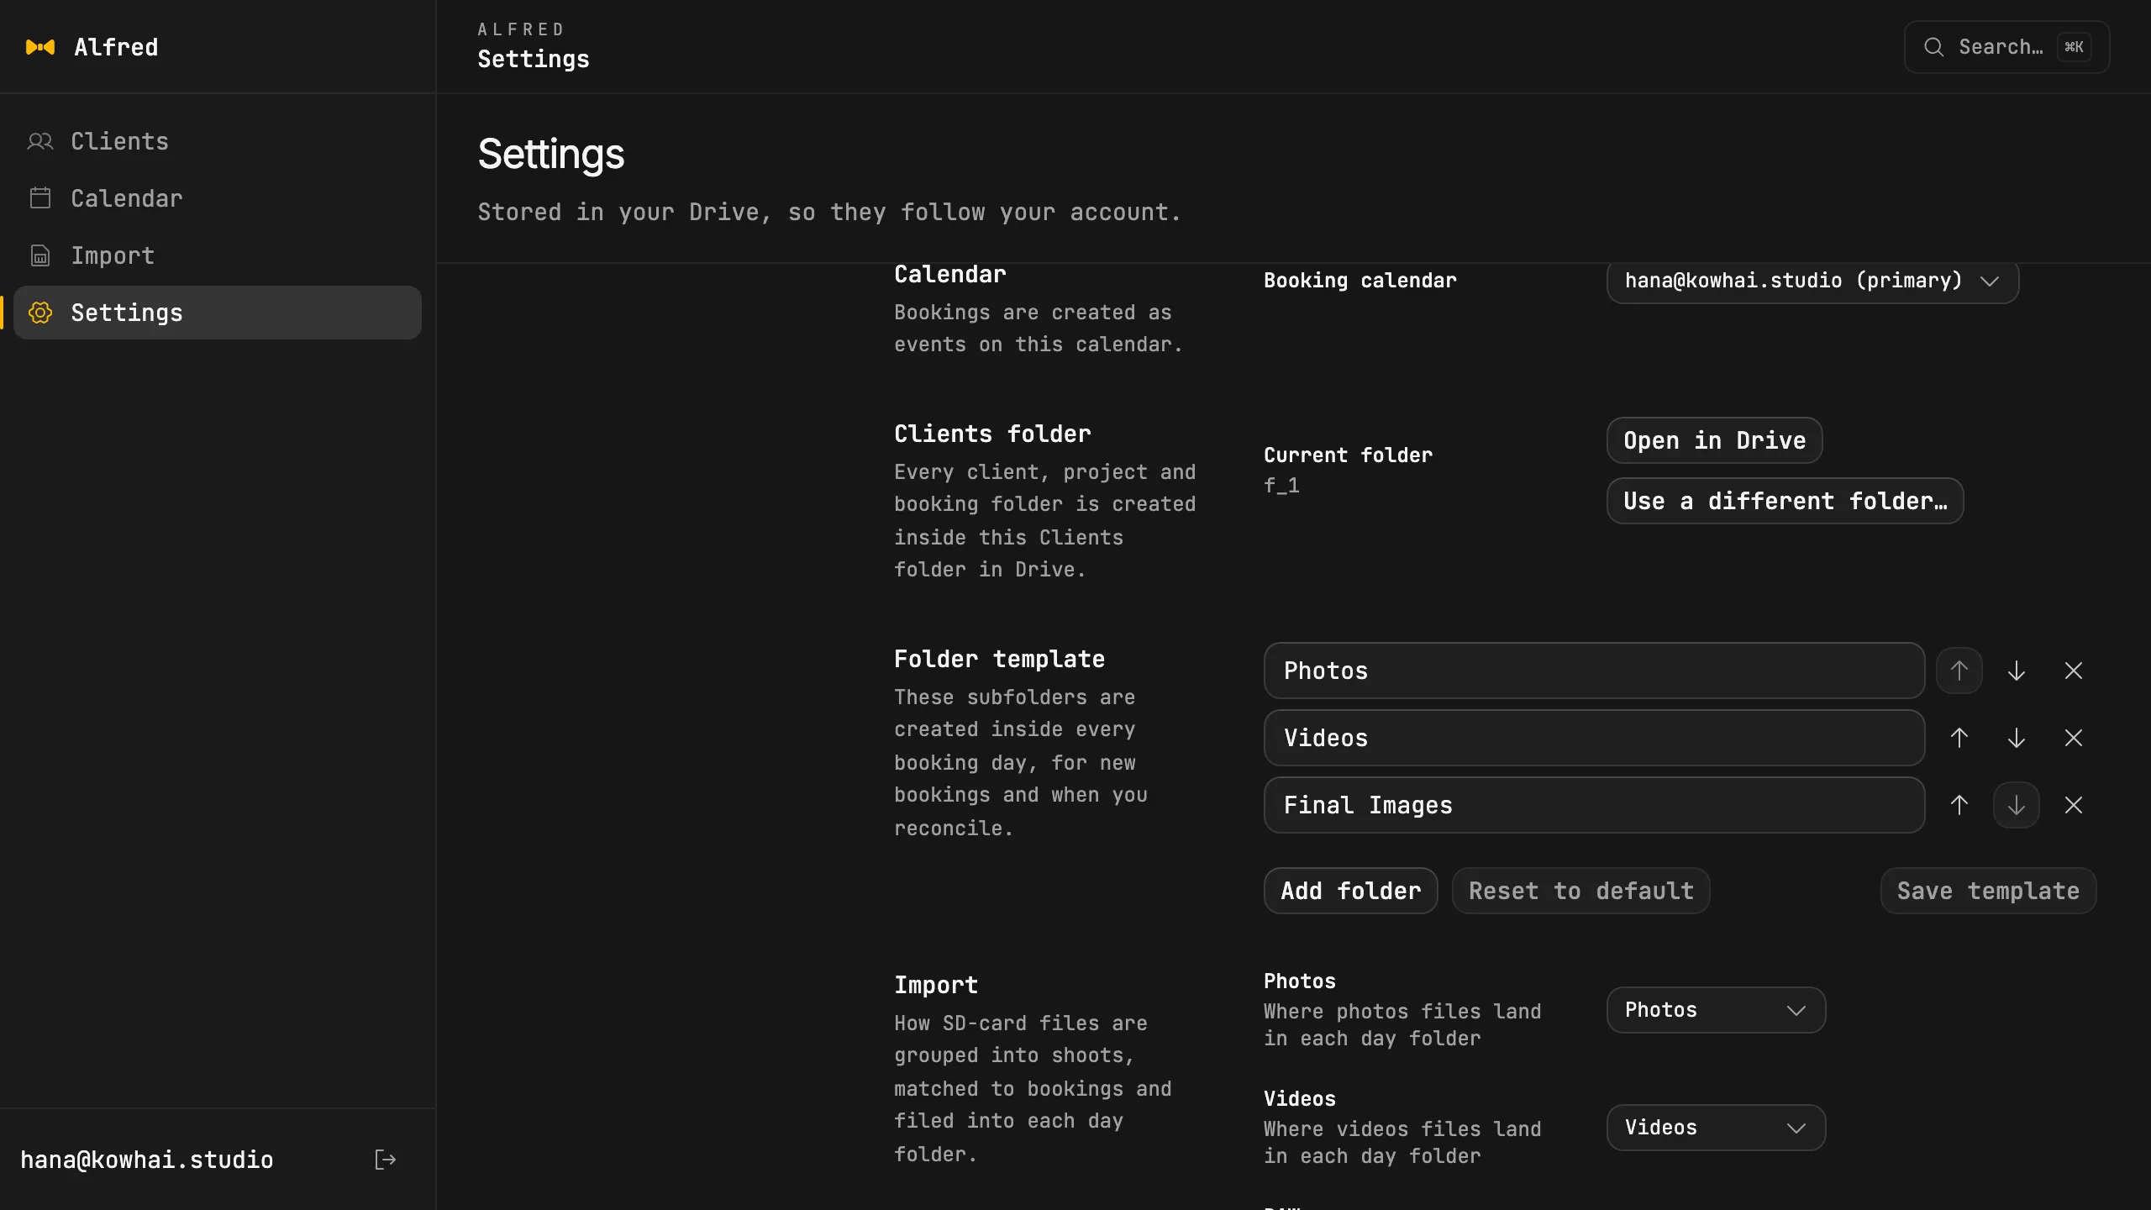Click the Clients people icon

[40, 141]
